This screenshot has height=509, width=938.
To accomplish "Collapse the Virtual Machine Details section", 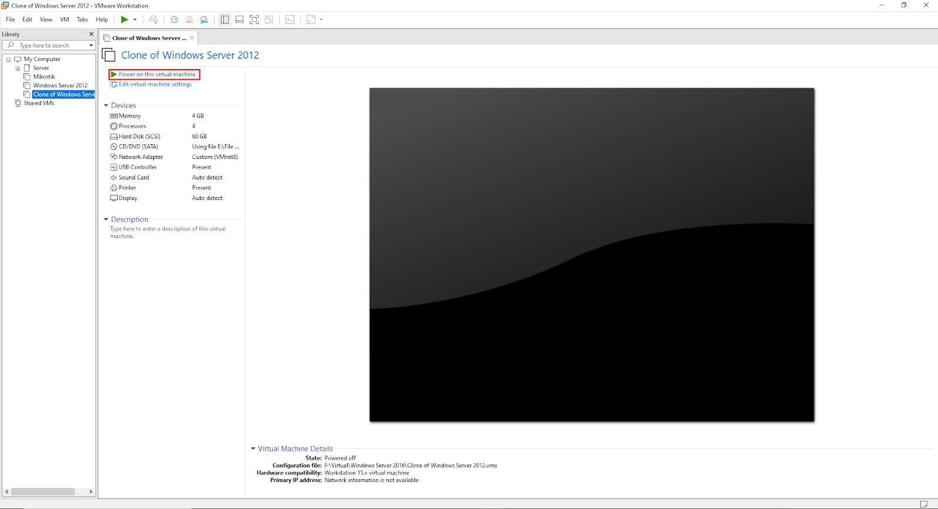I will 253,449.
